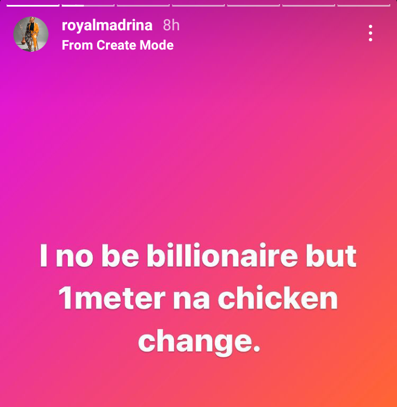Click the word 'change.' at story bottom
This screenshot has width=397, height=407.
[199, 340]
